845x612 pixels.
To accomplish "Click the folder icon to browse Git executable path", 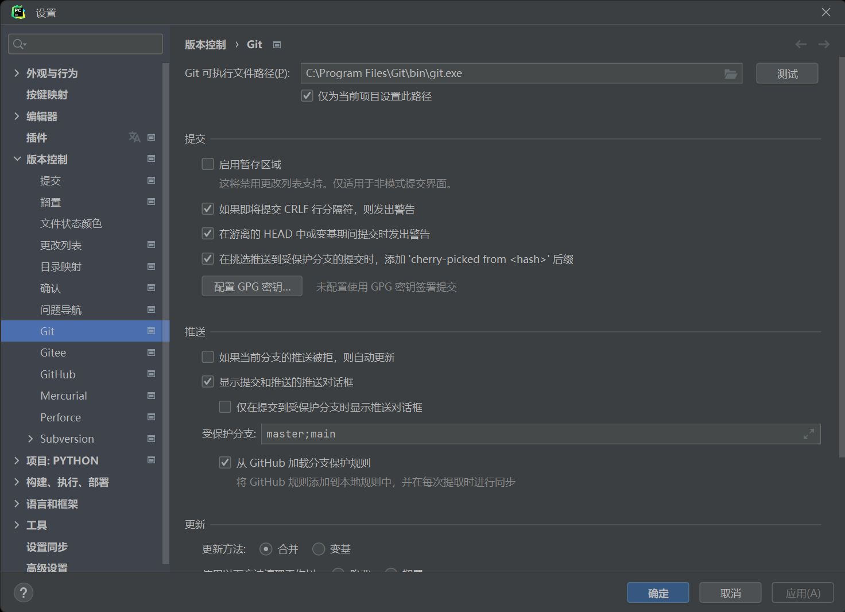I will (x=730, y=73).
